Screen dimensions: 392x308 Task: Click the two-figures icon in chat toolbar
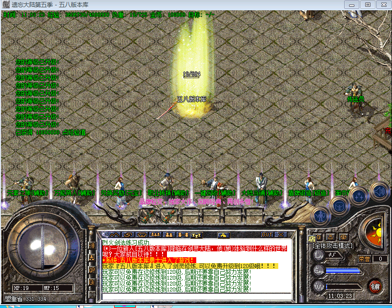click(169, 235)
